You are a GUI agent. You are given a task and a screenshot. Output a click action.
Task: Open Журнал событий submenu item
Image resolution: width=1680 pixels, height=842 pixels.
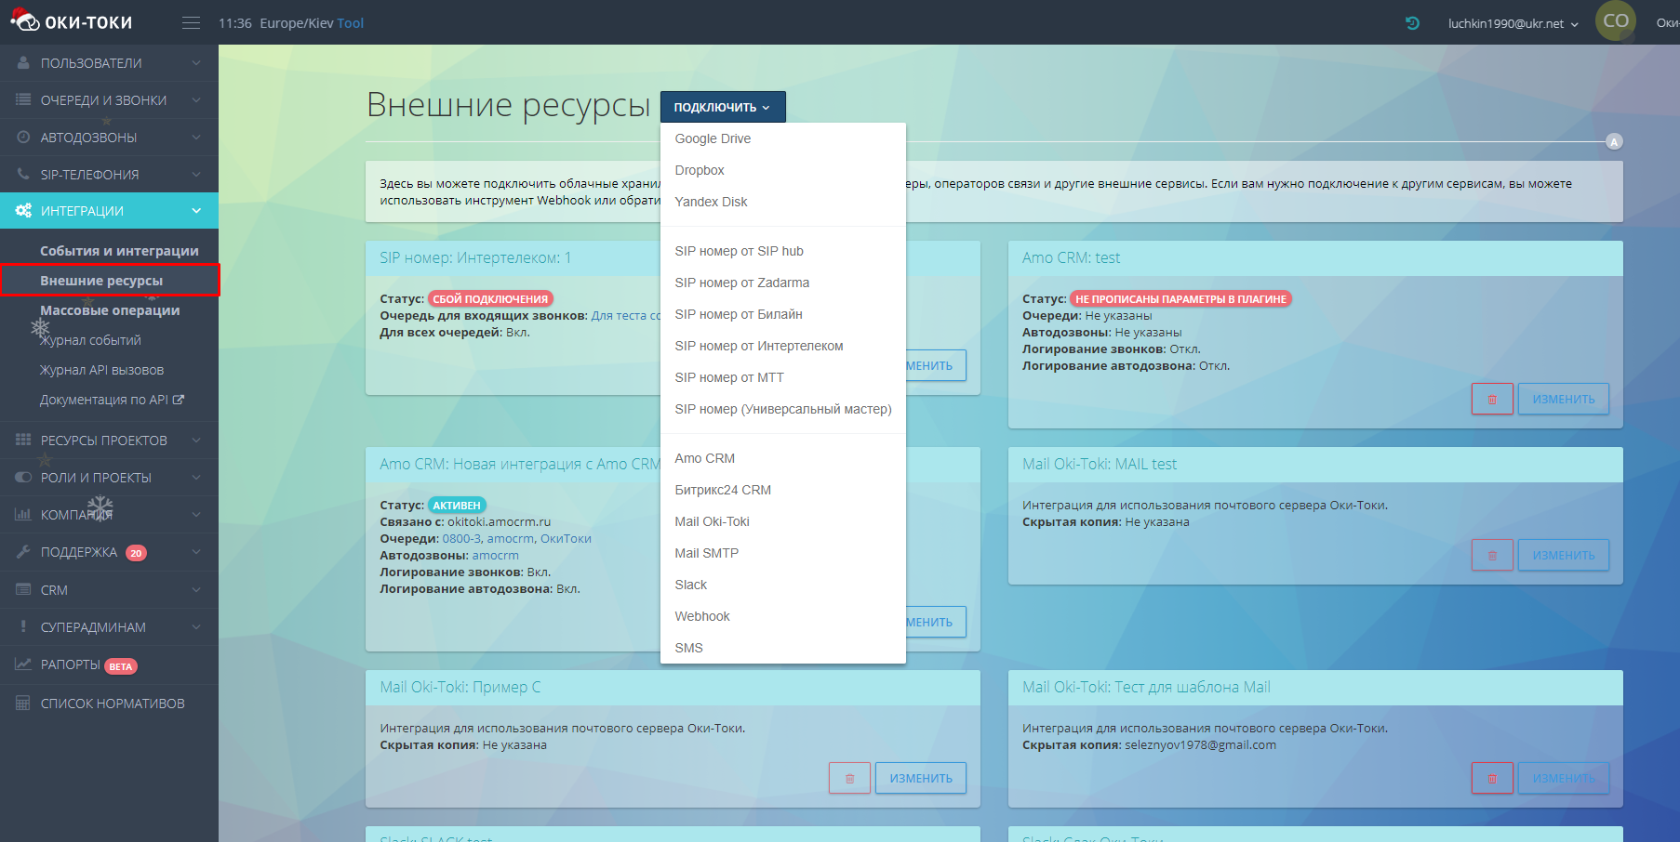pyautogui.click(x=90, y=340)
